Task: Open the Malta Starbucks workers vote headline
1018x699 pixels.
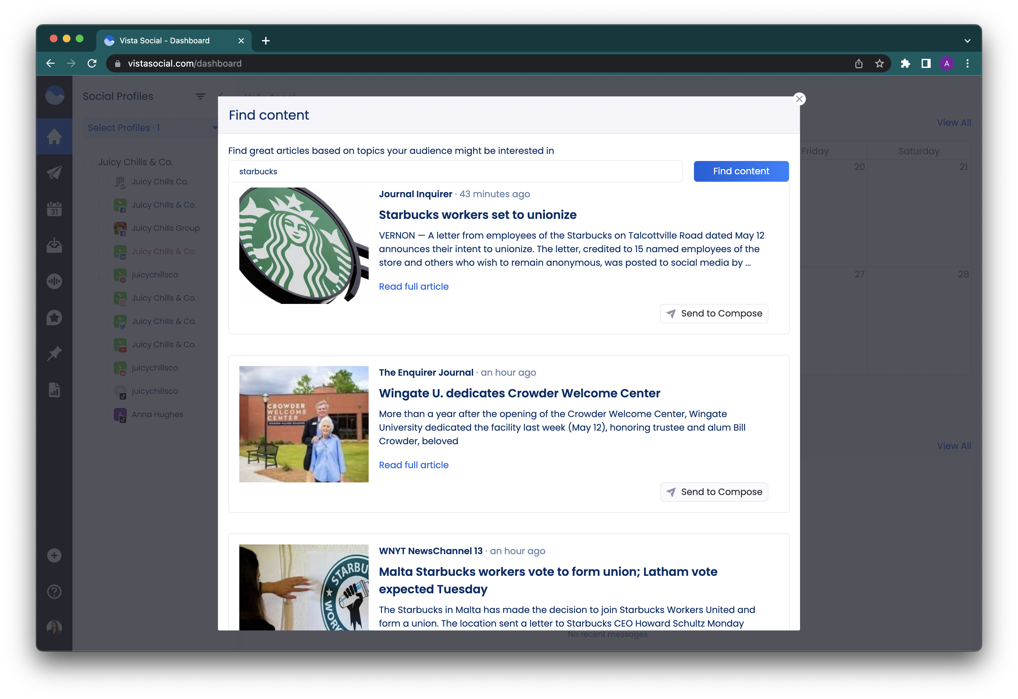Action: [x=548, y=580]
